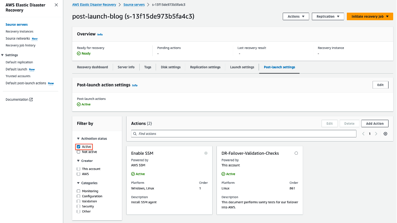Check the Configuration category filter
397x223 pixels.
[x=78, y=196]
